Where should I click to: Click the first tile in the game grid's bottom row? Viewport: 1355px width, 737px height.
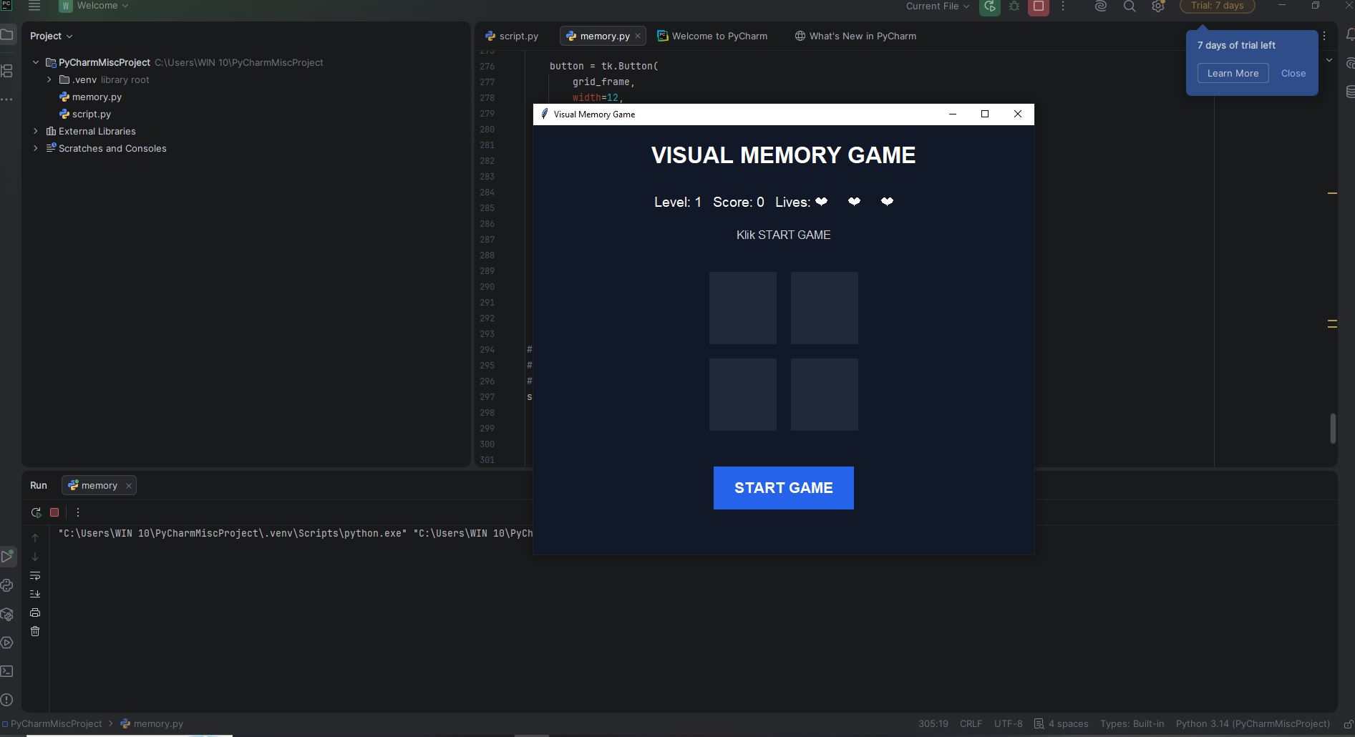pyautogui.click(x=743, y=395)
